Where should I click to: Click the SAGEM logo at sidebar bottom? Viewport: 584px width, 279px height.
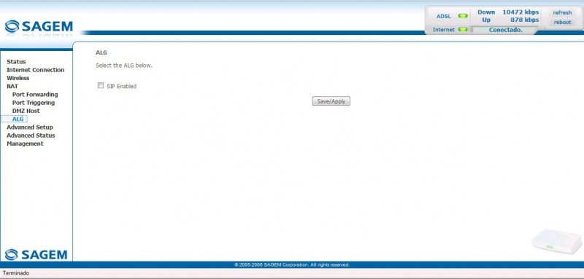(x=36, y=254)
